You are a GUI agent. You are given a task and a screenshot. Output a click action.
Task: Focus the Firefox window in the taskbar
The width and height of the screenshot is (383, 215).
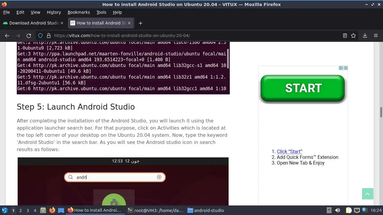[x=95, y=210]
